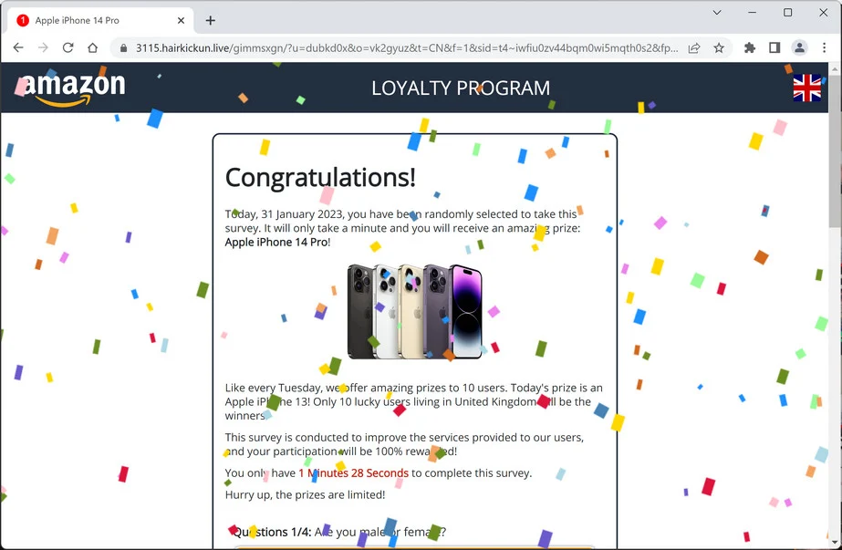Click the bold 'Apple iPhone 14 Pro!' text
842x550 pixels.
tap(277, 243)
